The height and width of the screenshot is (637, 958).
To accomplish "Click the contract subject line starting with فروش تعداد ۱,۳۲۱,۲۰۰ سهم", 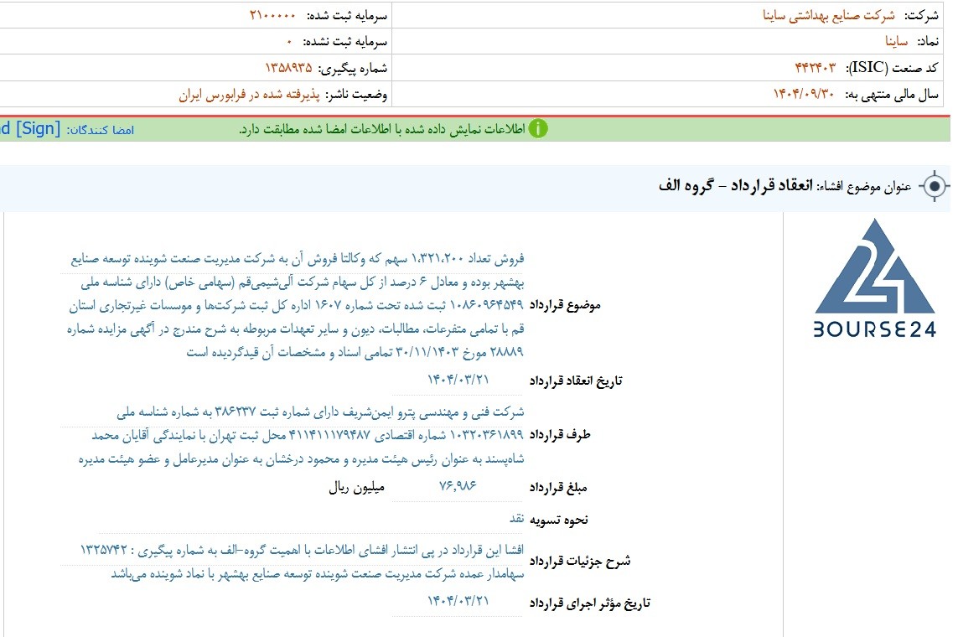I will [x=298, y=259].
